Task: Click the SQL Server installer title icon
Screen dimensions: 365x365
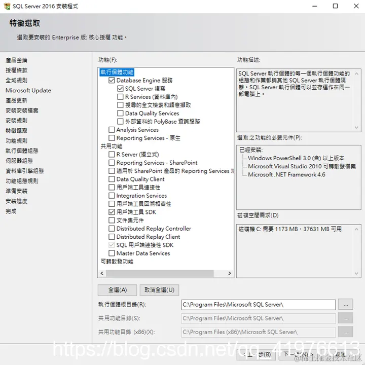Action: (x=7, y=6)
